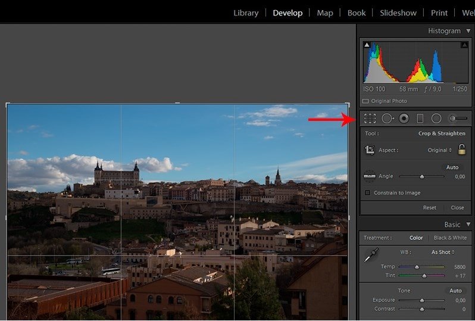
Task: Toggle shadow clipping indicator in histogram
Action: click(x=367, y=45)
